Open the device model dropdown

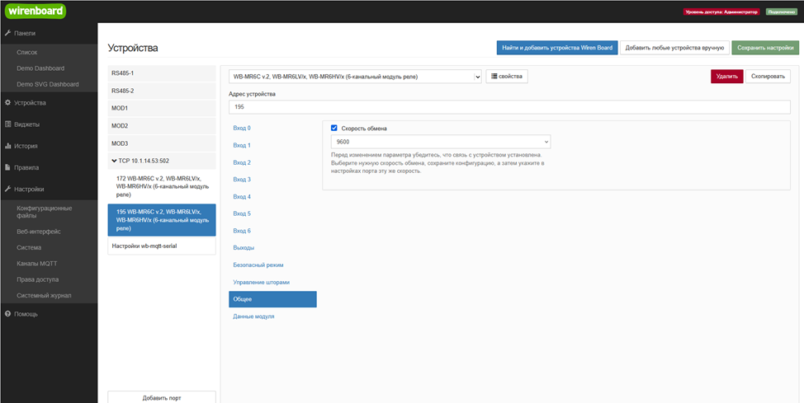tap(354, 77)
